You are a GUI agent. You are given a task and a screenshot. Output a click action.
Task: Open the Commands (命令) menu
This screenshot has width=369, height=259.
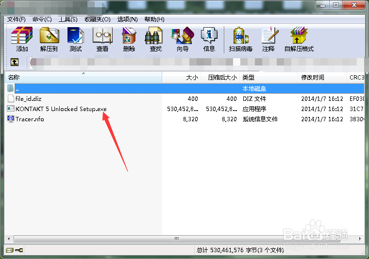click(x=42, y=19)
